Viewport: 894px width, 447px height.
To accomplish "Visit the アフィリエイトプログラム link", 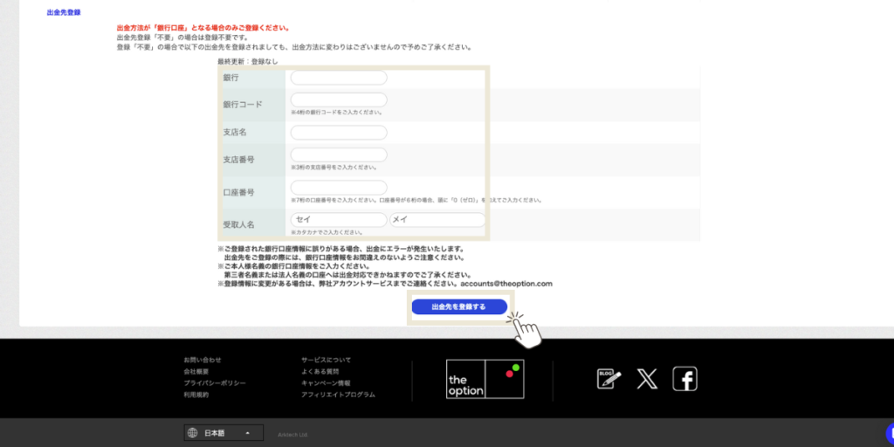I will (338, 395).
